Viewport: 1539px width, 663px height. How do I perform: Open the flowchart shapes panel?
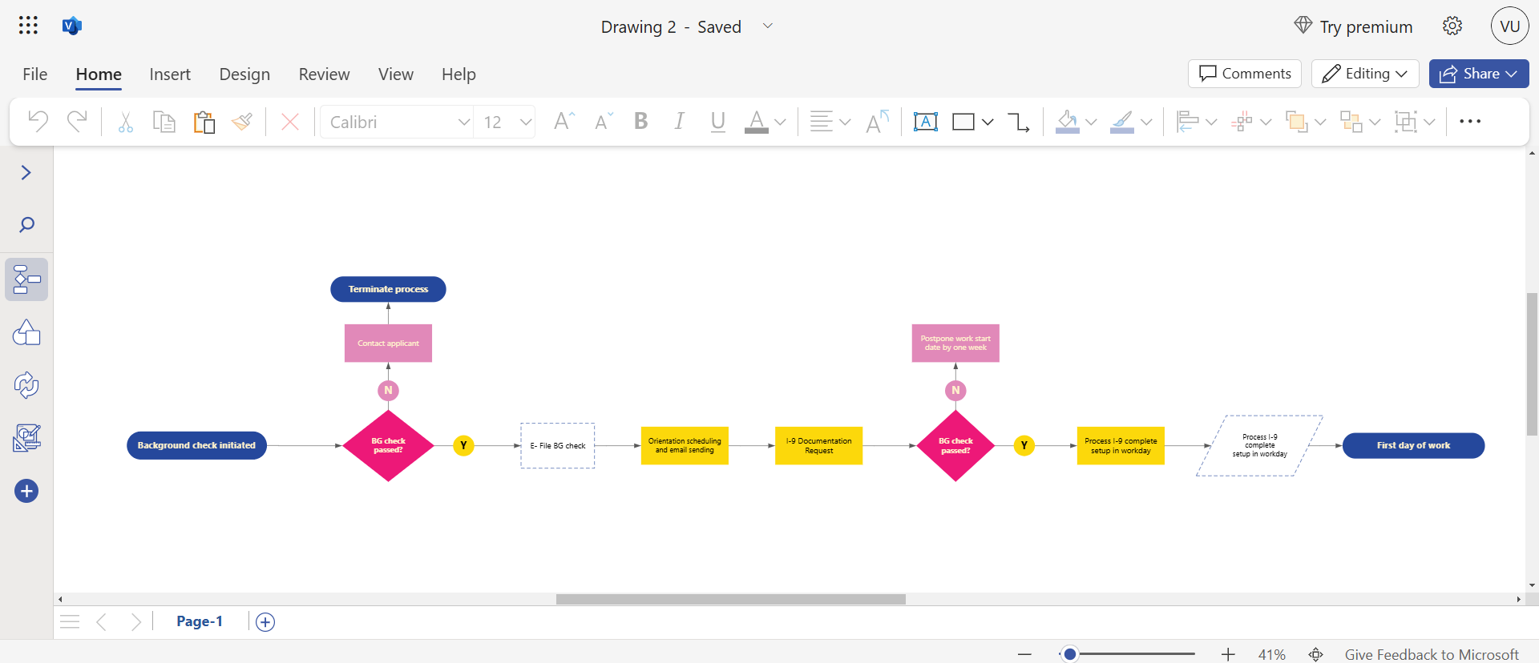coord(26,279)
